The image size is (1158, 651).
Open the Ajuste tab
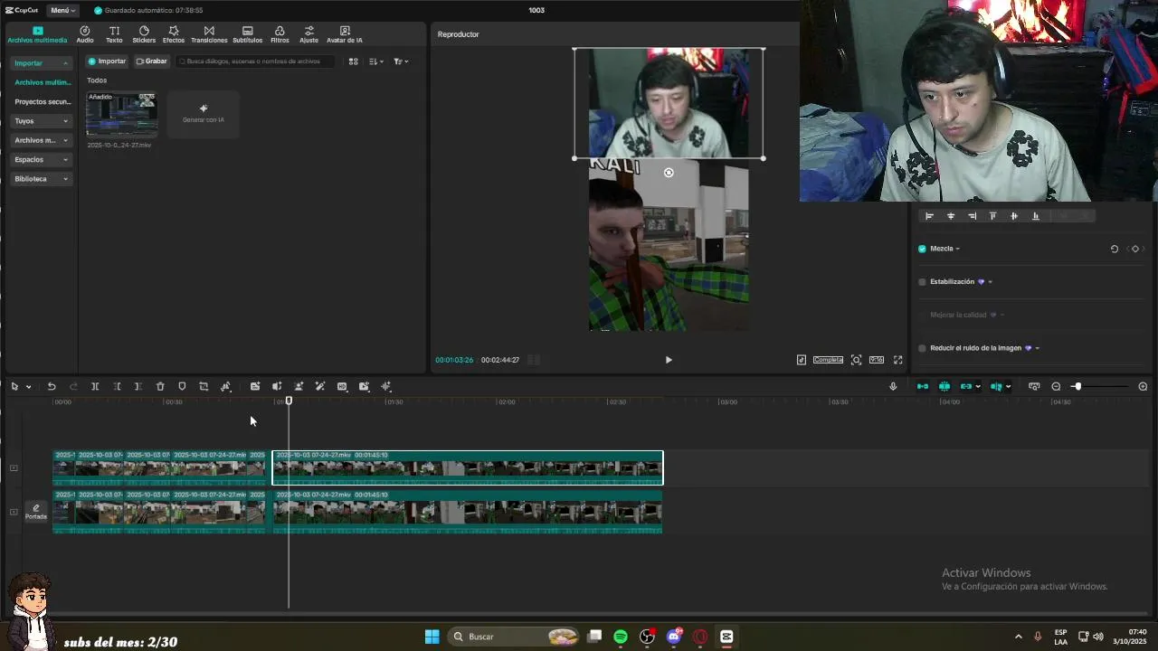(x=308, y=34)
